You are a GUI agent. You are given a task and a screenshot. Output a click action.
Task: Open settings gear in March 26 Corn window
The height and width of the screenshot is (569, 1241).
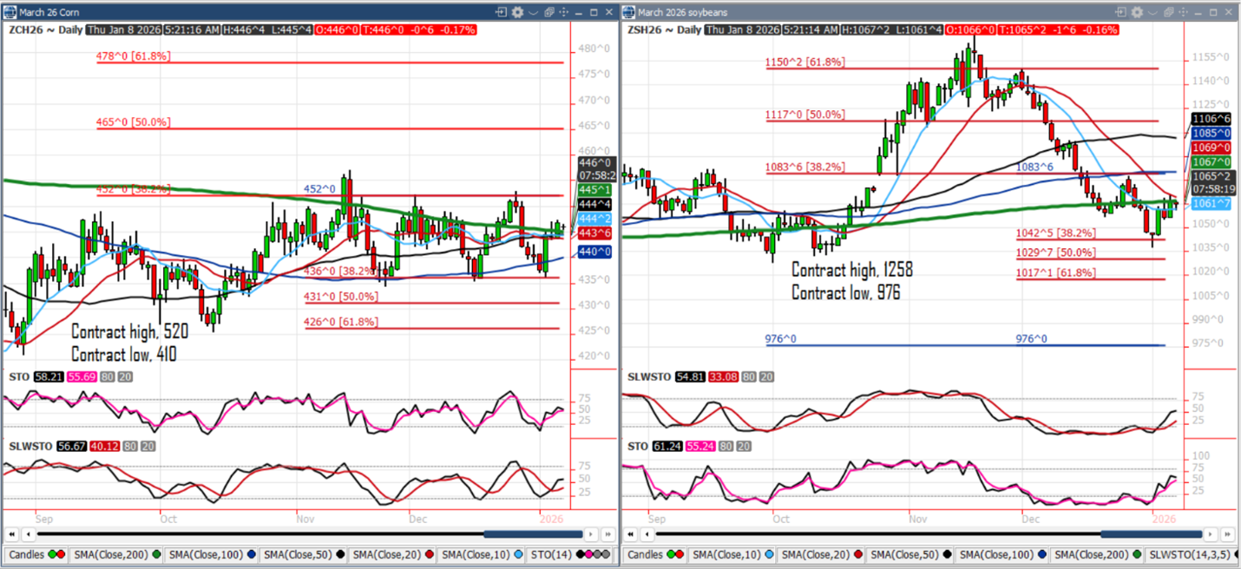(x=518, y=12)
